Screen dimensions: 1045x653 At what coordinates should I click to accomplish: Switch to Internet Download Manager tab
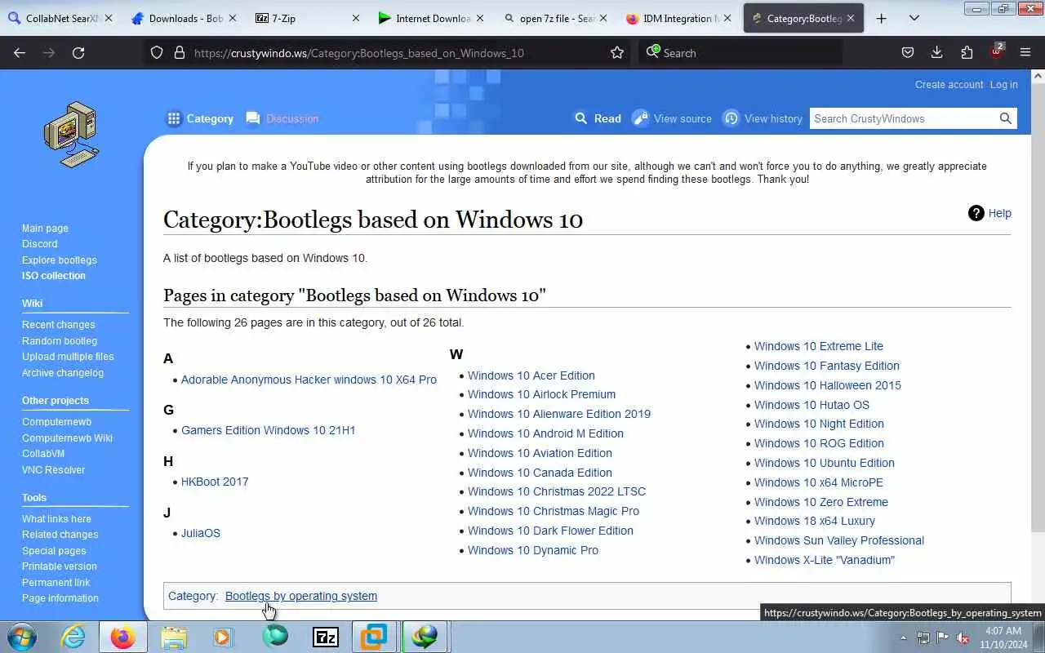[x=431, y=18]
